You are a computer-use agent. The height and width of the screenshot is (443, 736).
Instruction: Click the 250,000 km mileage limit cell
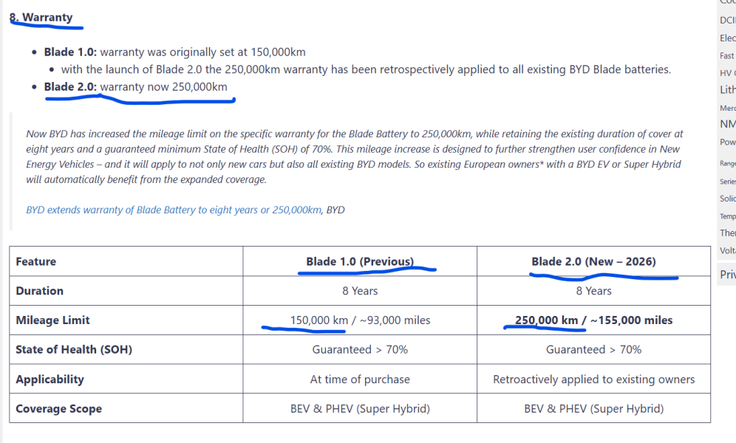(593, 320)
